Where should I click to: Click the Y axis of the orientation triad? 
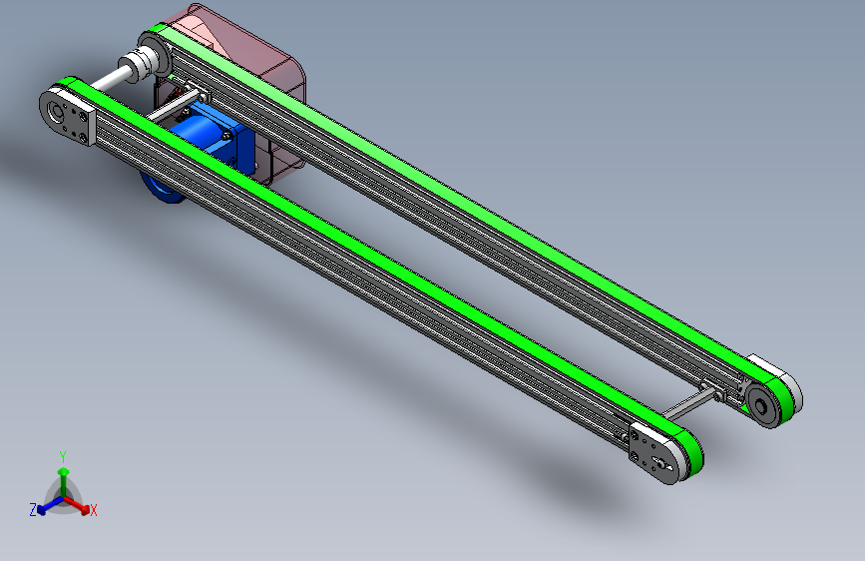pos(63,477)
